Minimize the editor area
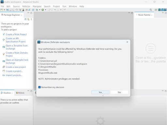This screenshot has height=125, width=167. (129, 13)
